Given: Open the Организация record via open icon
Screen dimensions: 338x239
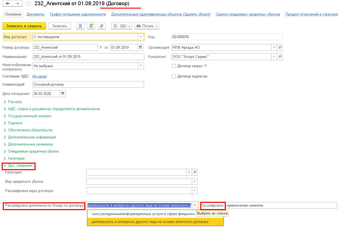Looking at the screenshot, I should click(280, 47).
